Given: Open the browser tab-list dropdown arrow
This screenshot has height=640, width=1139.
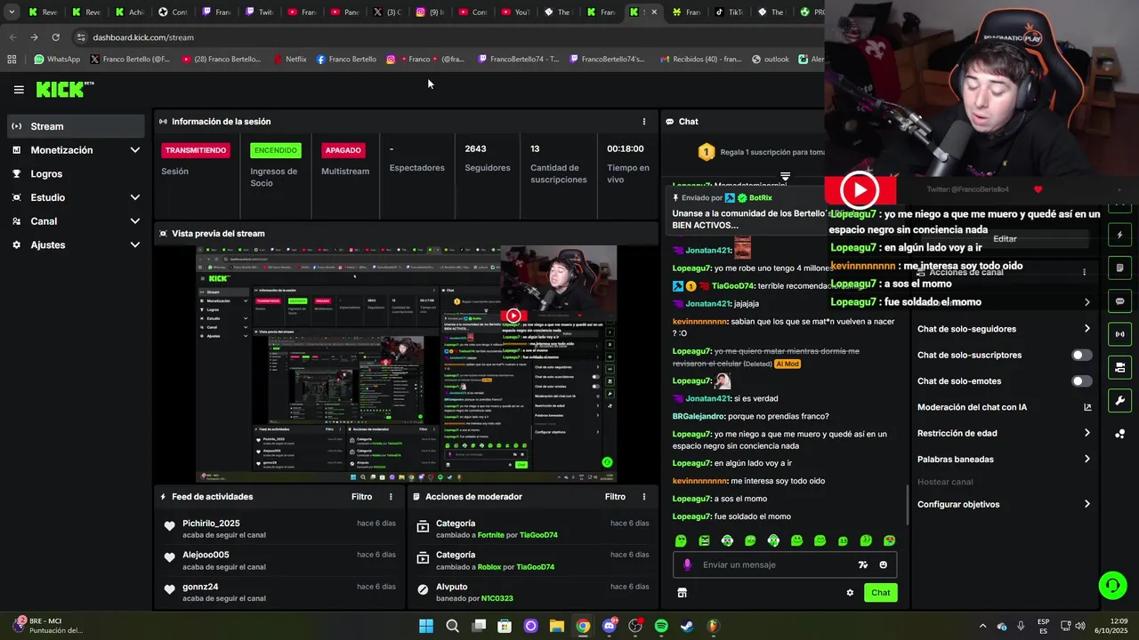Looking at the screenshot, I should click(x=12, y=12).
